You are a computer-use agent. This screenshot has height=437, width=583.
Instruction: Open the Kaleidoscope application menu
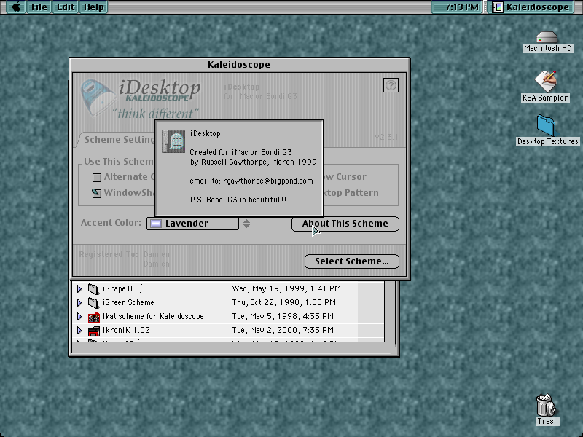pyautogui.click(x=531, y=7)
